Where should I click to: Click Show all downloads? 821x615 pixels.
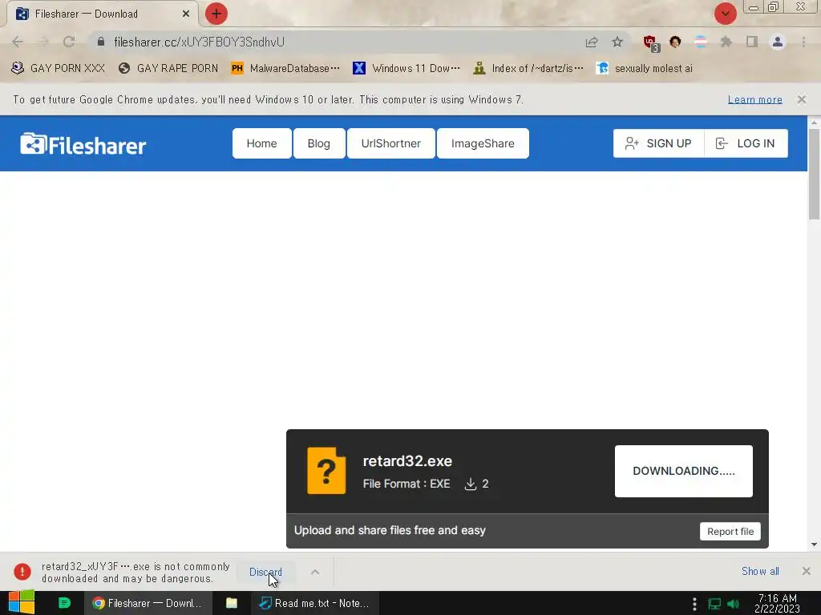(760, 572)
